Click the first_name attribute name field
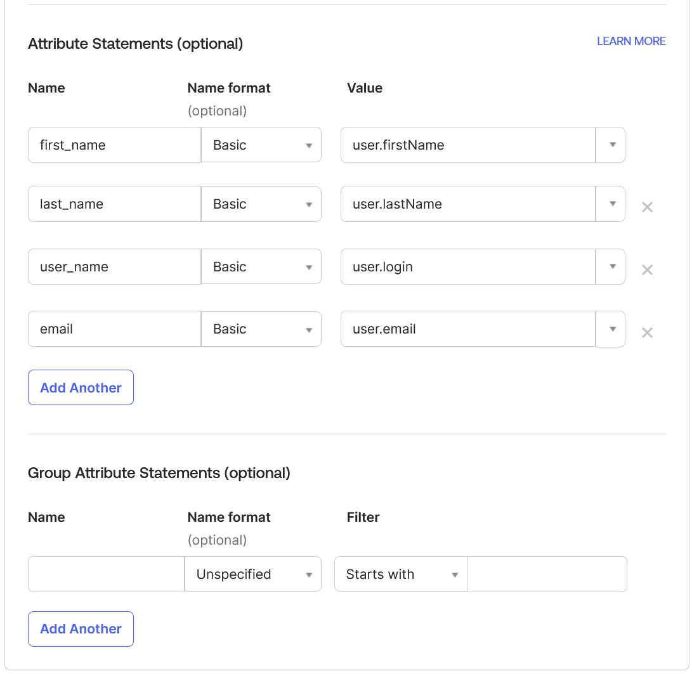The image size is (692, 674). coord(114,145)
